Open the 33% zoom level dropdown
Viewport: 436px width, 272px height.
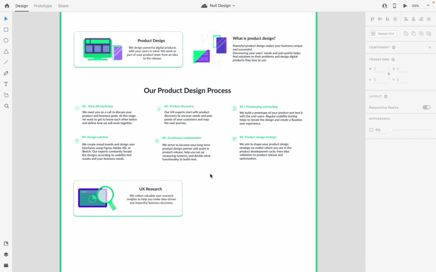(x=417, y=6)
